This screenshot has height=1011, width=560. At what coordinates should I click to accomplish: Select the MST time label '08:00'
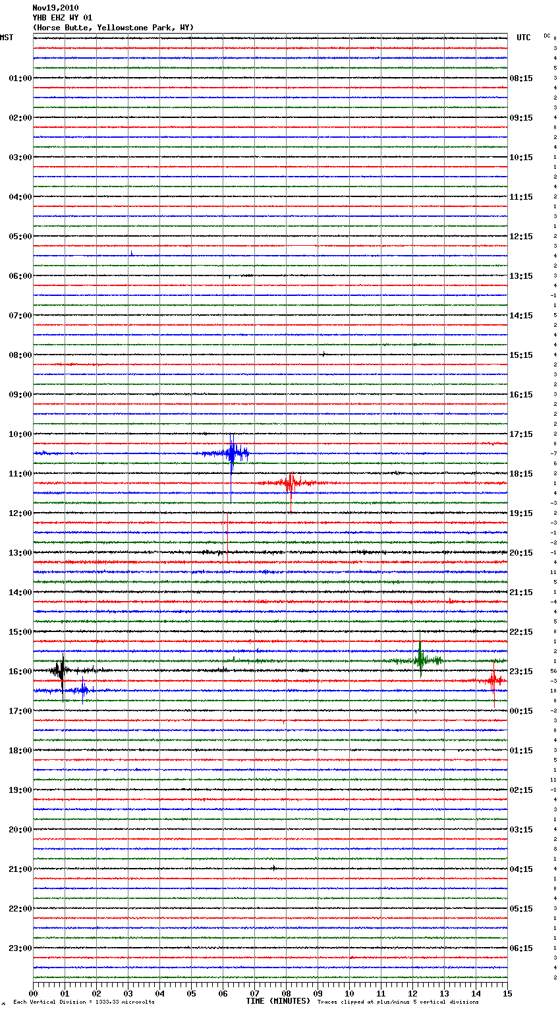coord(20,355)
